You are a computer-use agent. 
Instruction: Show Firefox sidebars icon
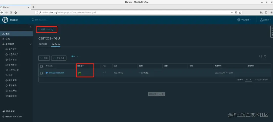[266, 13]
